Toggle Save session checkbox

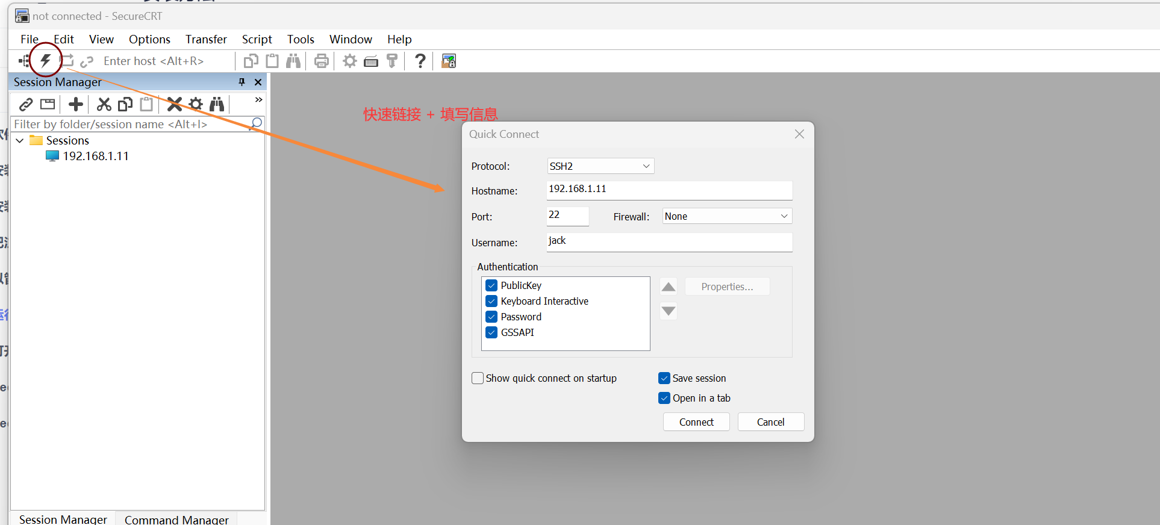point(664,378)
